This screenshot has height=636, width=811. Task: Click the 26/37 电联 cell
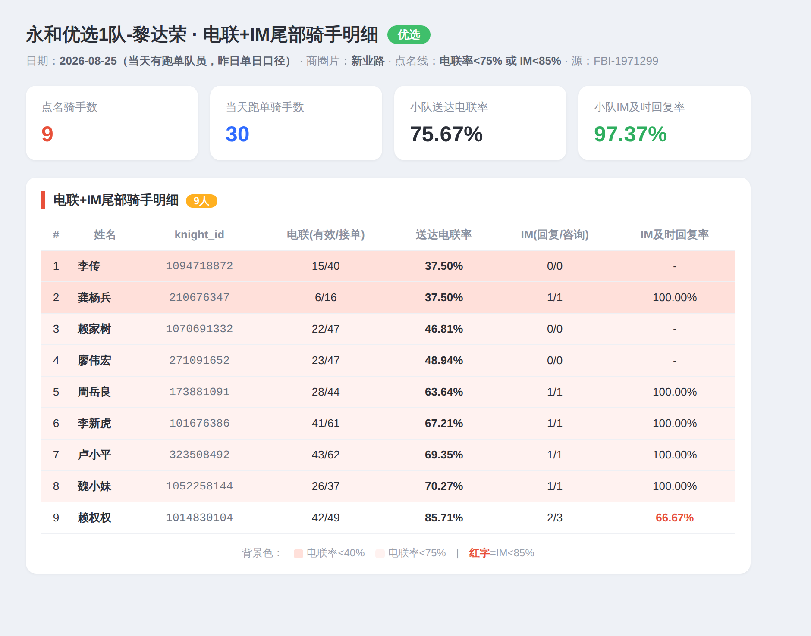(x=326, y=486)
